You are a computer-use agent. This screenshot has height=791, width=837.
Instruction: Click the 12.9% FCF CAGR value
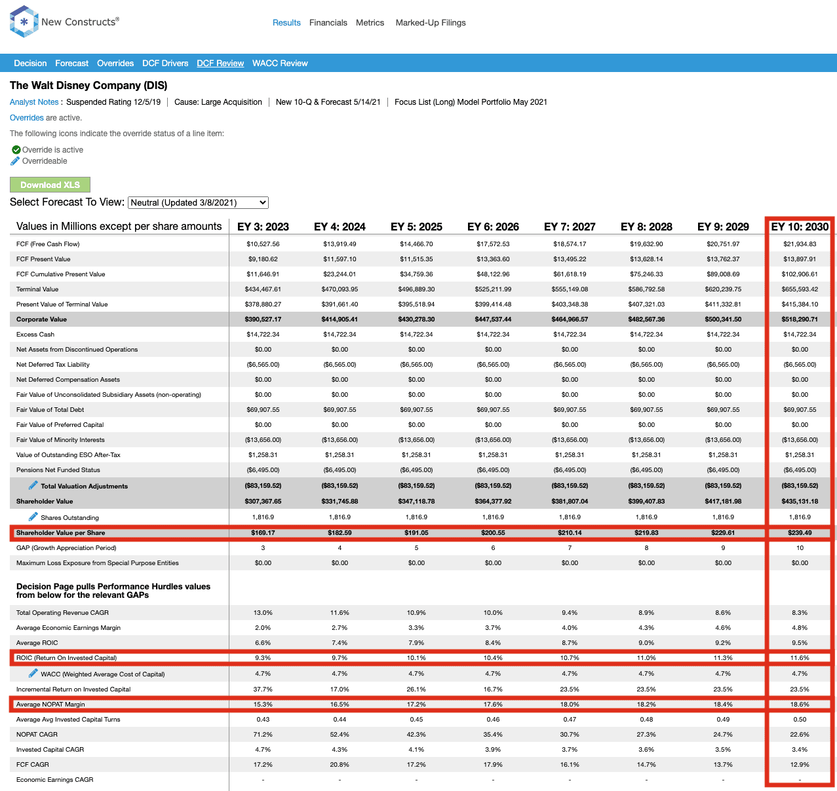tap(800, 765)
